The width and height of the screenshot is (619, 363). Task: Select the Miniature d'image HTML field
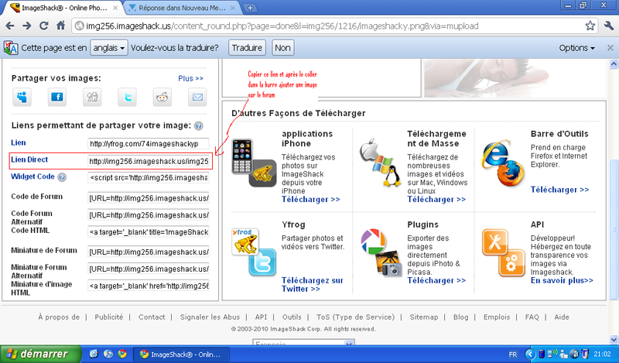click(x=148, y=286)
